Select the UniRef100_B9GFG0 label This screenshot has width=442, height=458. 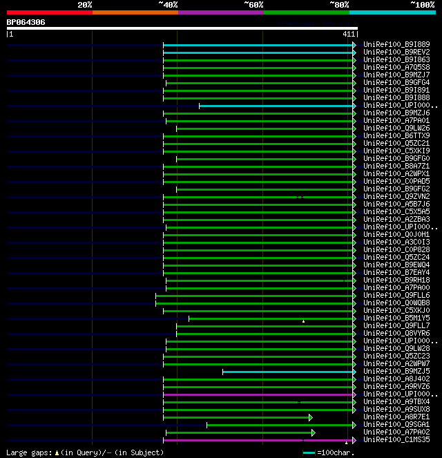[x=396, y=158]
